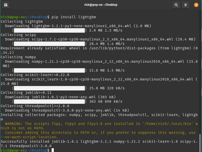Click the Installing collected packages line
Screen dimensions: 202x152
tap(99, 117)
